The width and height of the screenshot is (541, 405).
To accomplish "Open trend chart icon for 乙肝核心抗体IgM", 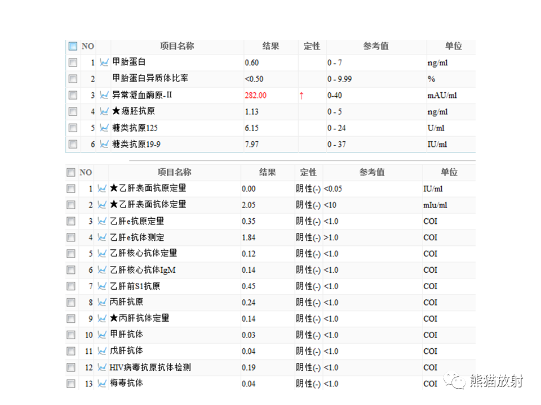I will point(102,269).
